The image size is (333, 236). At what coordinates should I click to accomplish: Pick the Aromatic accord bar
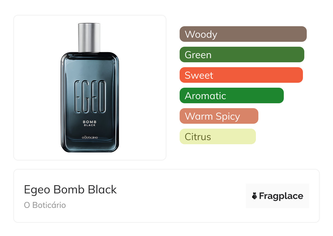point(231,96)
